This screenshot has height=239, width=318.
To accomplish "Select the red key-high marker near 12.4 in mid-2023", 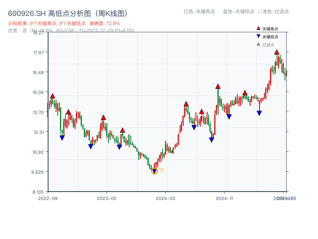I will pos(122,130).
